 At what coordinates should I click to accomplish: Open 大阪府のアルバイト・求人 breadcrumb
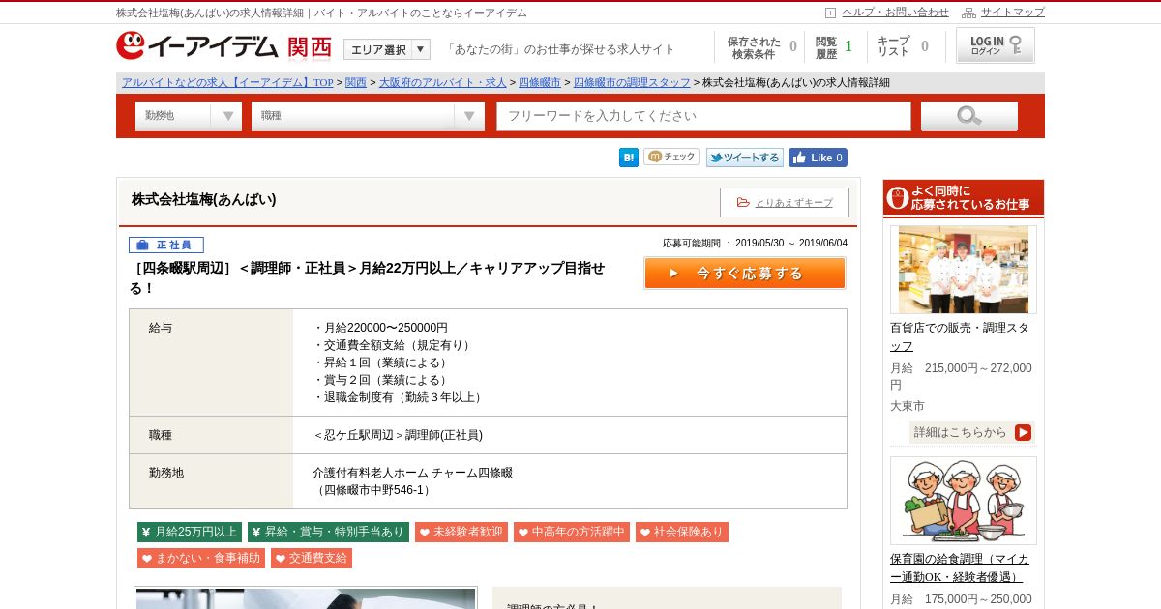click(442, 83)
